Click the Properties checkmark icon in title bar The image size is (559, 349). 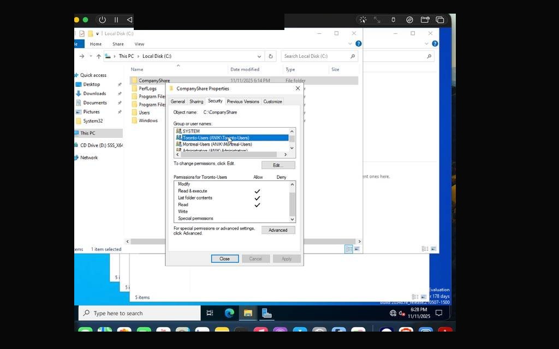click(82, 33)
